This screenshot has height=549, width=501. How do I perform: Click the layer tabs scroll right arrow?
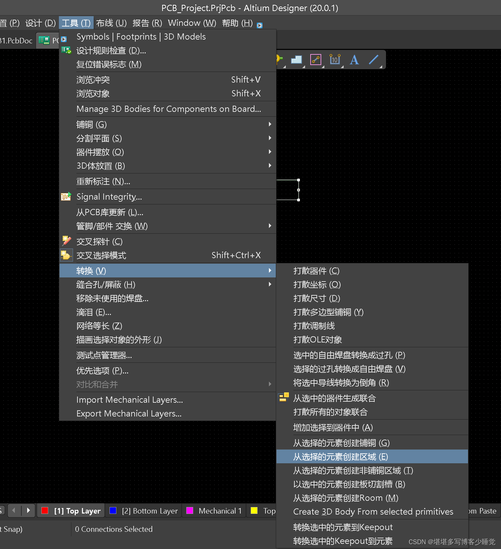(28, 510)
